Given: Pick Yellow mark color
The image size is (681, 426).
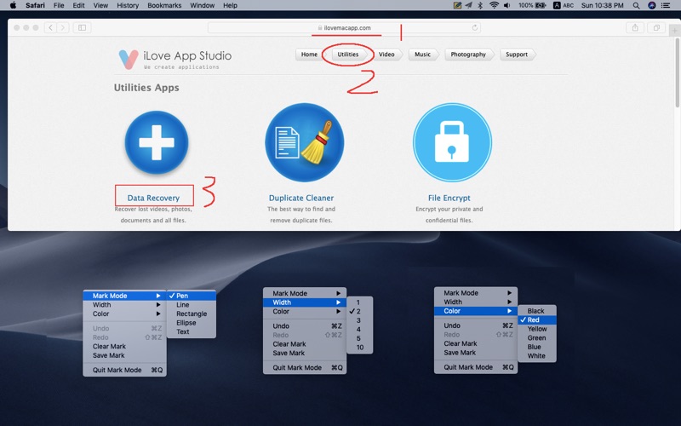Looking at the screenshot, I should coord(537,329).
